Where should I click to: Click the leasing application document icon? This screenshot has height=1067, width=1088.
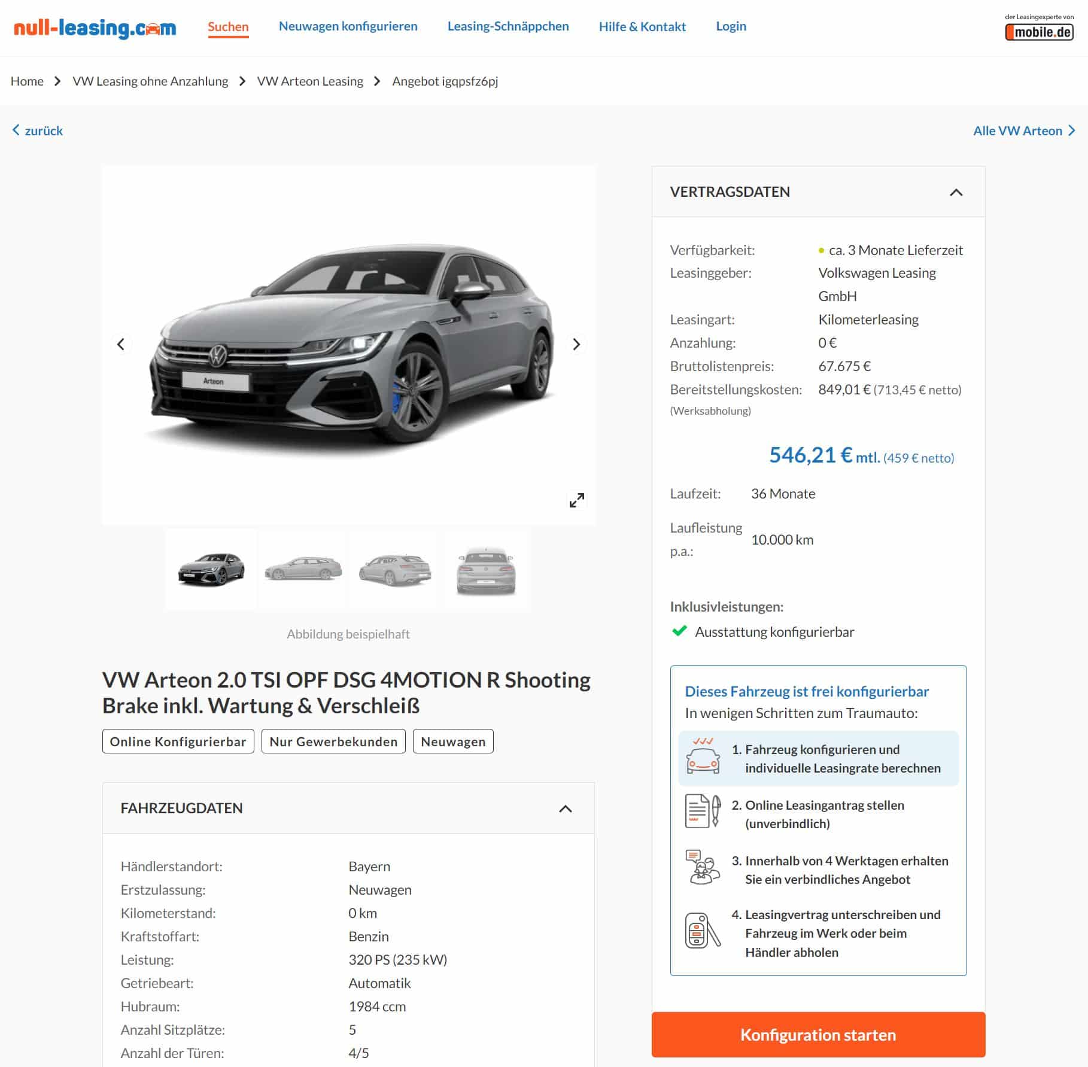click(703, 811)
